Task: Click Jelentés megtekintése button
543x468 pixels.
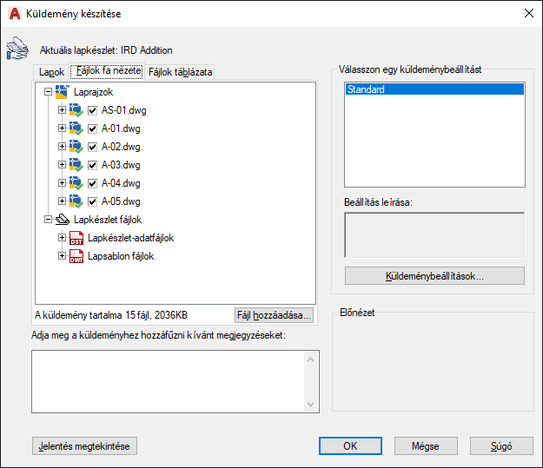Action: [x=84, y=445]
